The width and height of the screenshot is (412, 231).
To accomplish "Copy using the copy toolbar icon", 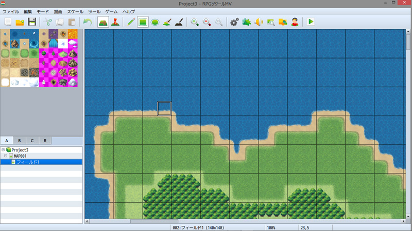I will click(x=60, y=22).
